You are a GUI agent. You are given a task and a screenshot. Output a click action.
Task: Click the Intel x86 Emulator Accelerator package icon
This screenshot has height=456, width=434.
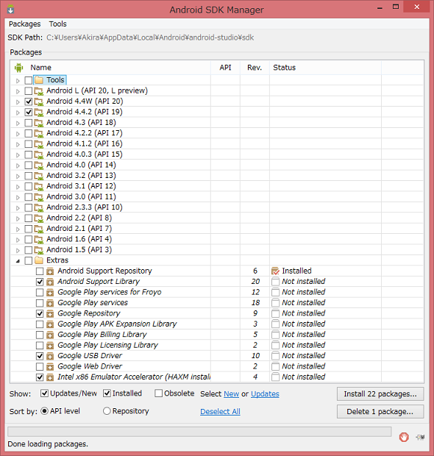pyautogui.click(x=50, y=377)
